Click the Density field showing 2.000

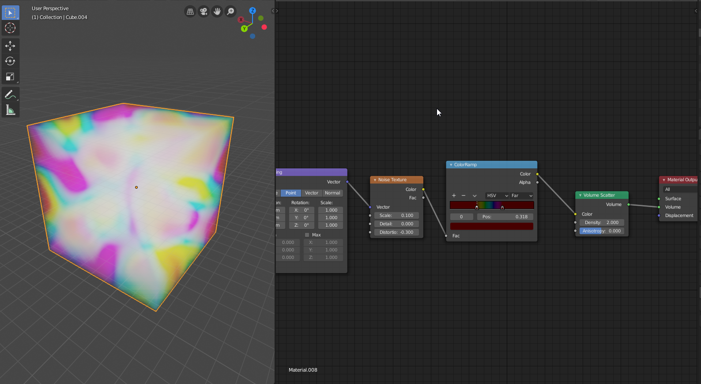(602, 222)
